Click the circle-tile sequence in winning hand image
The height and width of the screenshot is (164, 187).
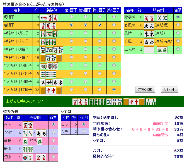[114, 102]
